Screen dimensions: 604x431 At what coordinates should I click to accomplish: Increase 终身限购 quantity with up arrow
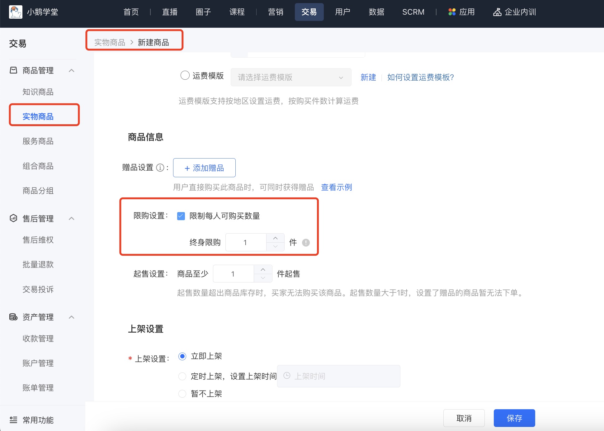[x=275, y=238]
